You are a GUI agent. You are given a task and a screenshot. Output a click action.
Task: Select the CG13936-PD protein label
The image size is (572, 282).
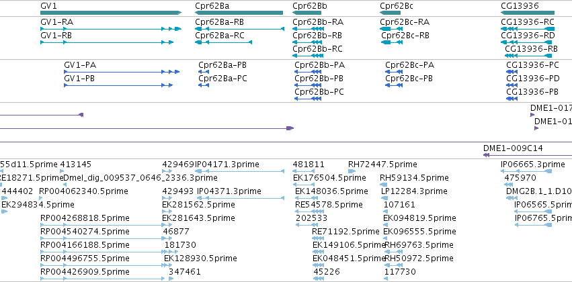(x=533, y=79)
